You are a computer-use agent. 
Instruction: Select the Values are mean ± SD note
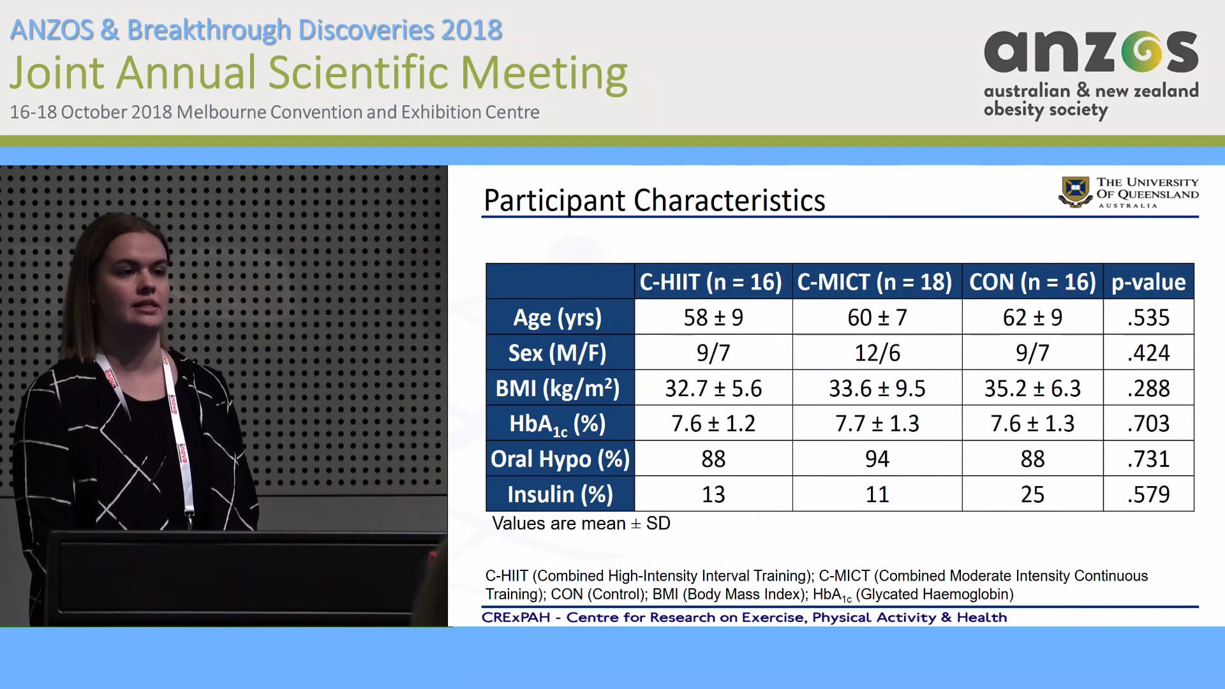point(581,523)
